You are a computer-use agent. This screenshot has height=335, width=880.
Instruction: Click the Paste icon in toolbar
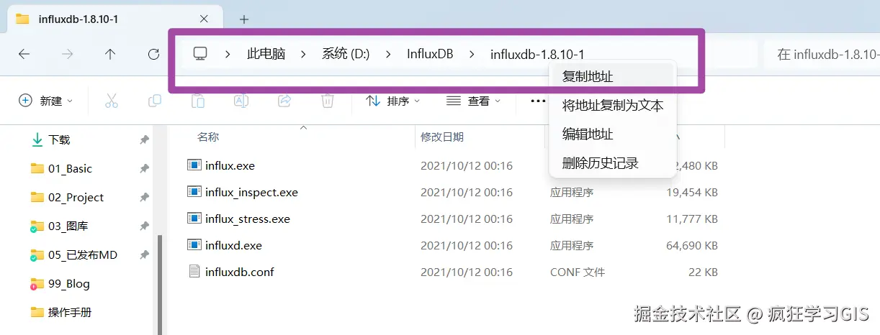198,101
